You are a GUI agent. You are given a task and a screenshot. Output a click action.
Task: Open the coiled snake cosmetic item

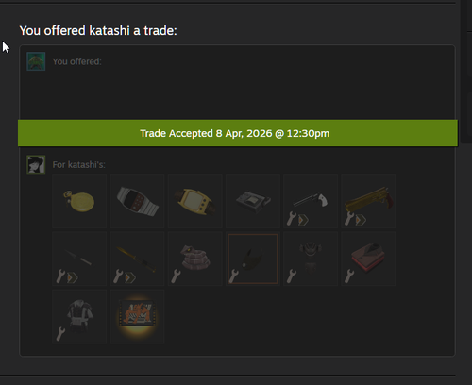194,259
